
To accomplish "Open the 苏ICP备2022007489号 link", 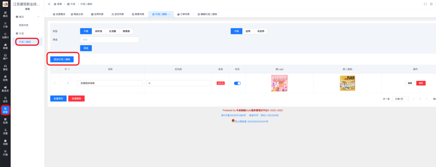I will tap(233, 115).
